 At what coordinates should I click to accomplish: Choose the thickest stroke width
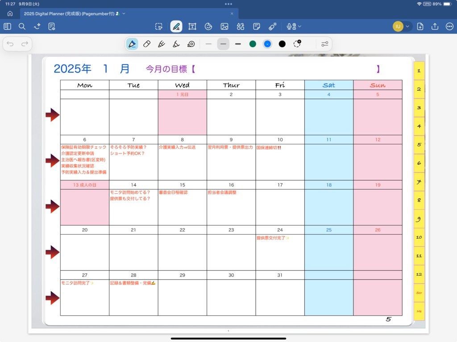pos(238,44)
